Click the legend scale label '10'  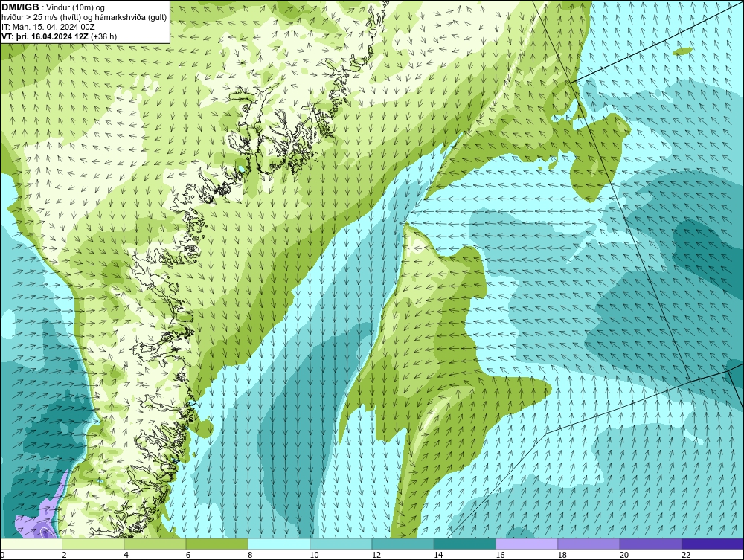314,556
